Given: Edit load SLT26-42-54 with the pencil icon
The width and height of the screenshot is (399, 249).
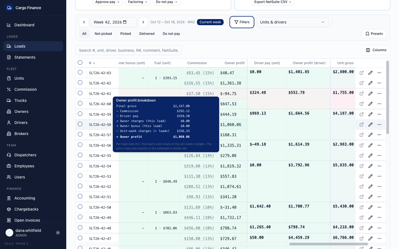Looking at the screenshot, I should (x=370, y=166).
